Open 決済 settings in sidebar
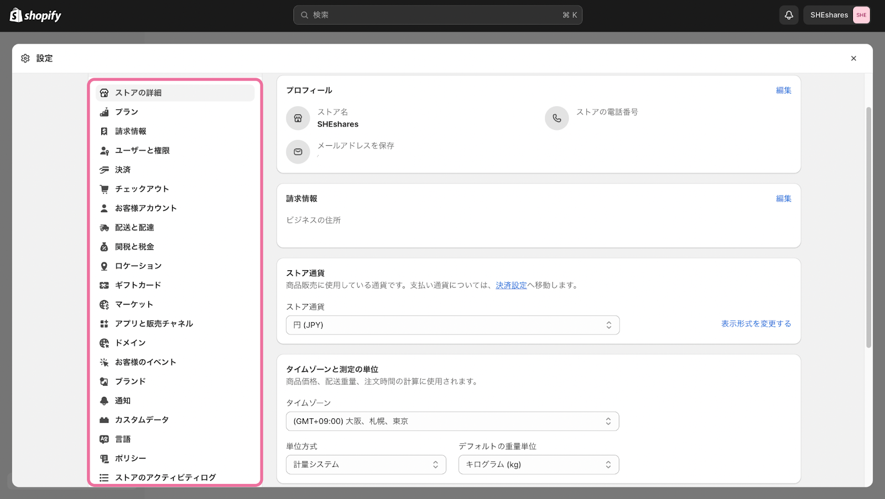This screenshot has height=499, width=885. coord(175,170)
